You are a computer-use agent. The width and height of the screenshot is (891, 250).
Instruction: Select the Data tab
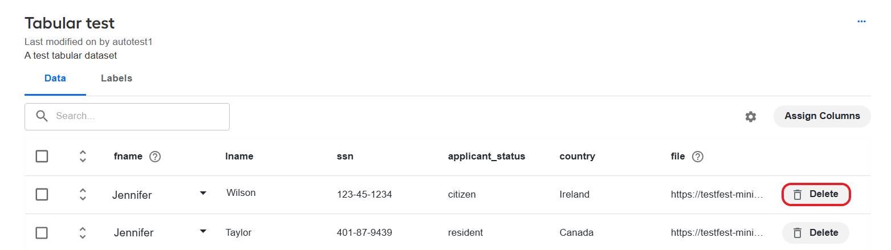(x=55, y=79)
